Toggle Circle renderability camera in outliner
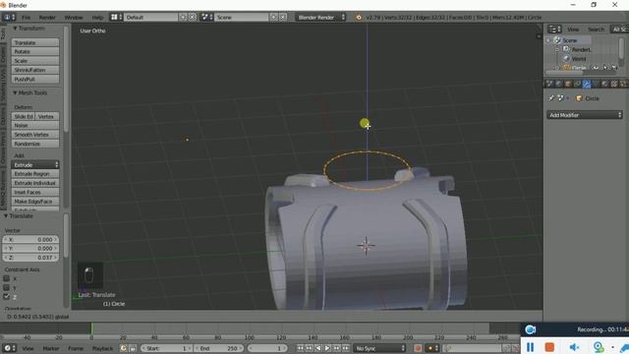 point(614,68)
